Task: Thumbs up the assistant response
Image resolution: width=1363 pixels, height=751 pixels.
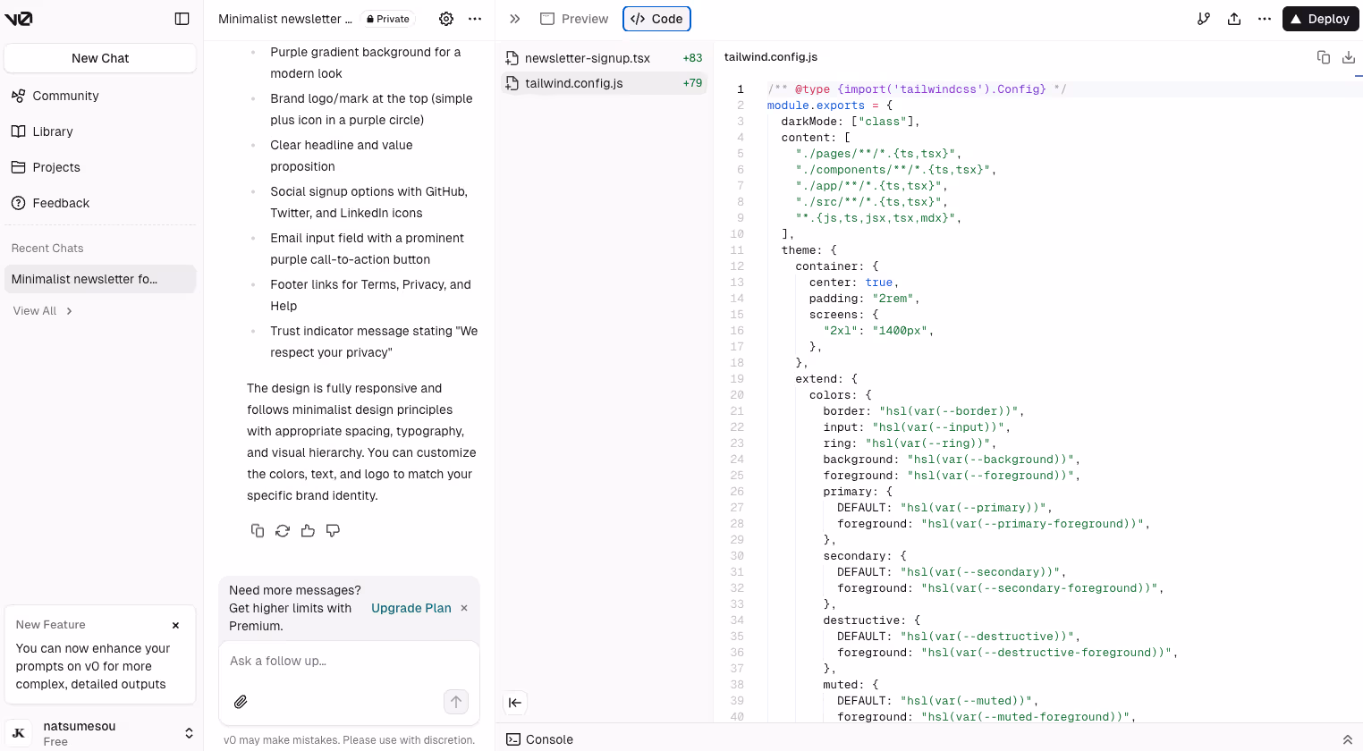Action: (308, 531)
